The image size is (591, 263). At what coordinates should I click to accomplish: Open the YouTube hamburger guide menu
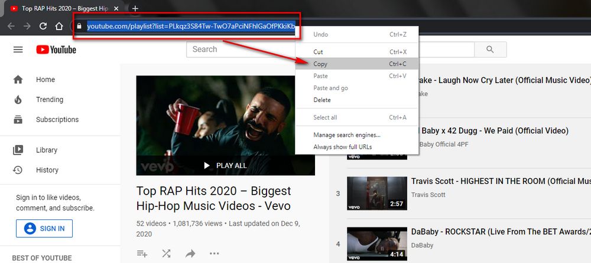point(18,50)
